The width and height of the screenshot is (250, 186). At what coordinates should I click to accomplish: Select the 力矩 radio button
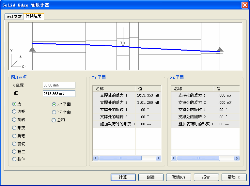14,112
